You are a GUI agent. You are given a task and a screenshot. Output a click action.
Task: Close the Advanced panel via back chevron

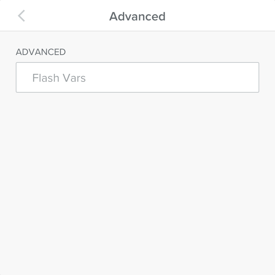pos(22,16)
